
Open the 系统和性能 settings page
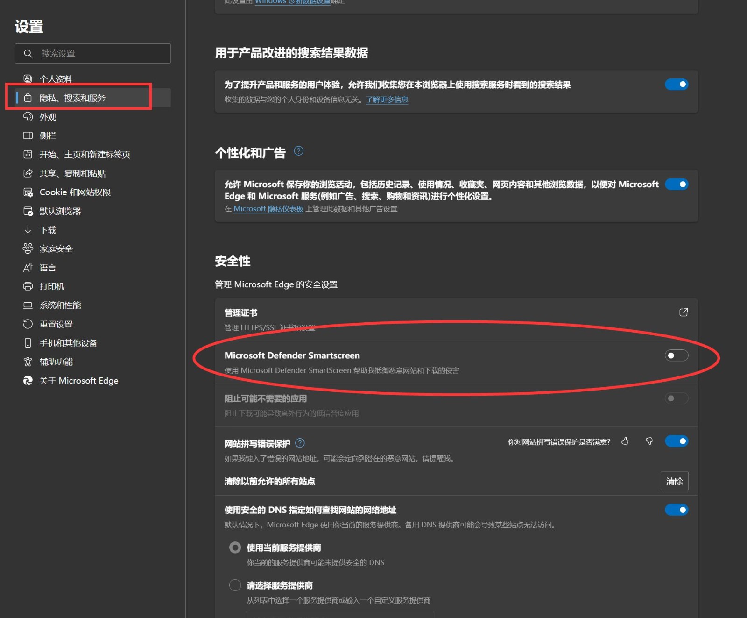[x=60, y=305]
